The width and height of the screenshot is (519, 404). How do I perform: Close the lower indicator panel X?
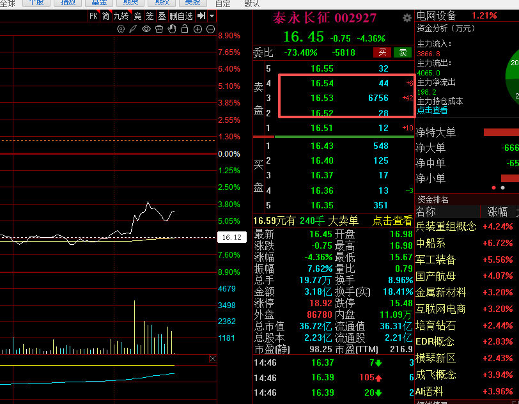click(213, 359)
